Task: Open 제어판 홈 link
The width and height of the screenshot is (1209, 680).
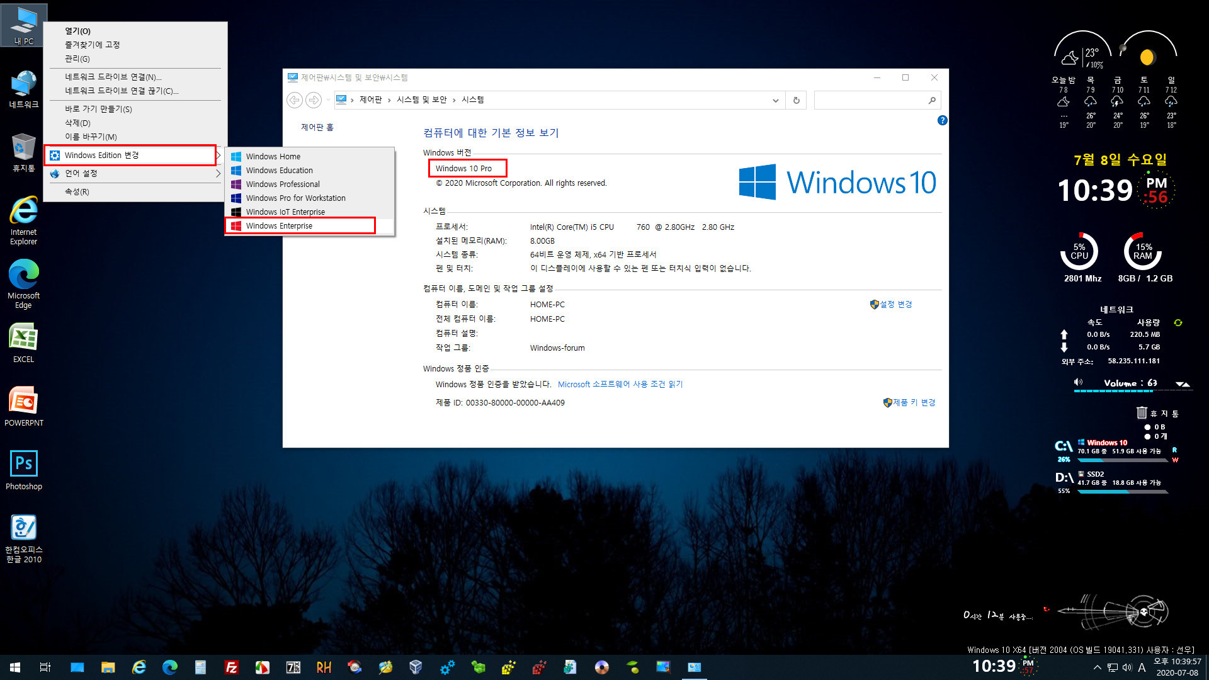Action: click(x=317, y=127)
